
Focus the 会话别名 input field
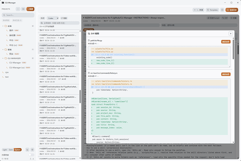point(122,25)
